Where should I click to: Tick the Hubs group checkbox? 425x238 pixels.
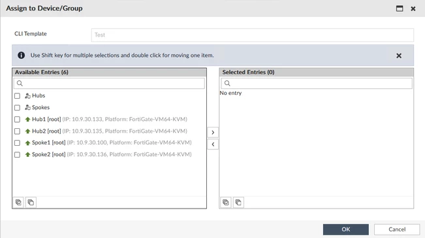click(x=17, y=96)
